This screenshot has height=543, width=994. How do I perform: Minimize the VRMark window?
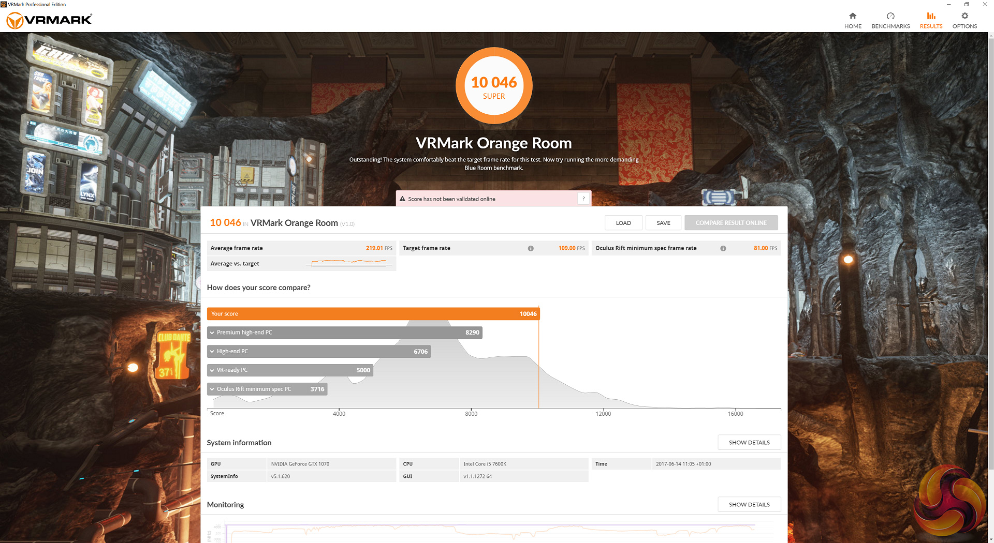coord(948,5)
